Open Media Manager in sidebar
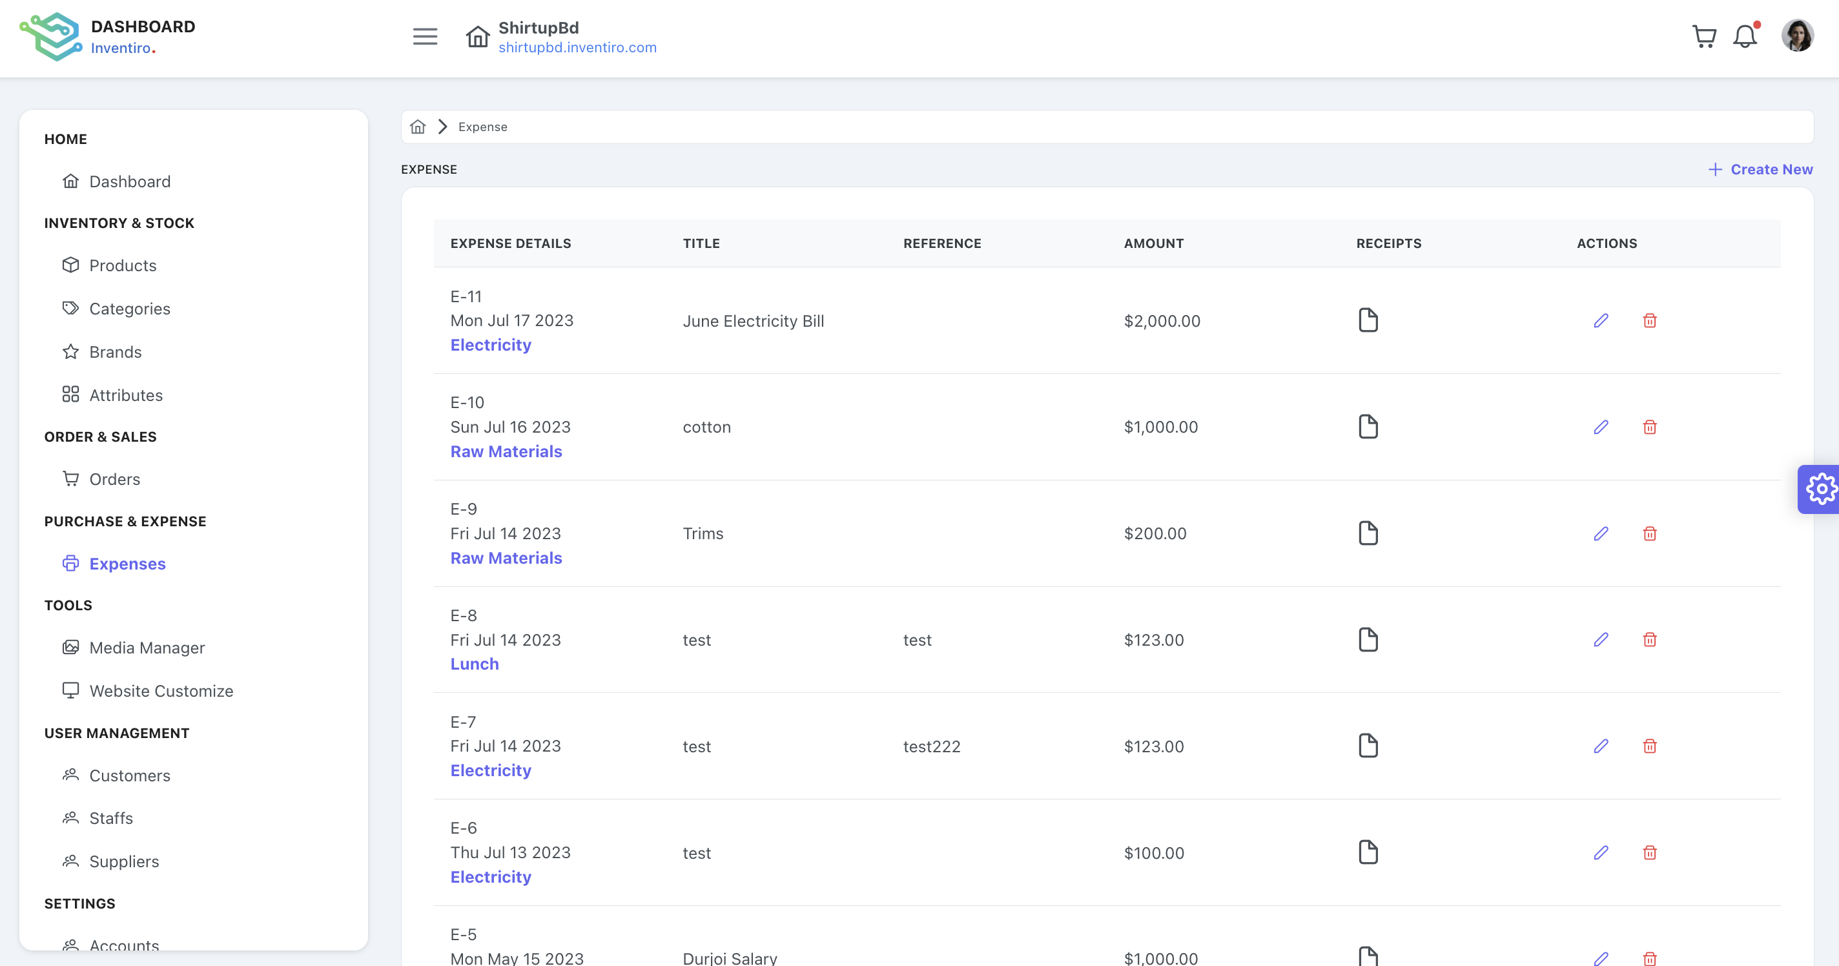The image size is (1839, 966). click(134, 648)
